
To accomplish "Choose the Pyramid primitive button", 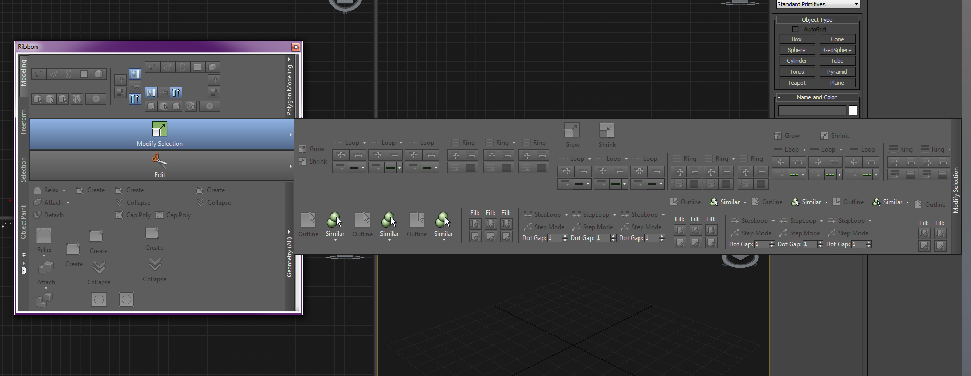I will [x=837, y=72].
